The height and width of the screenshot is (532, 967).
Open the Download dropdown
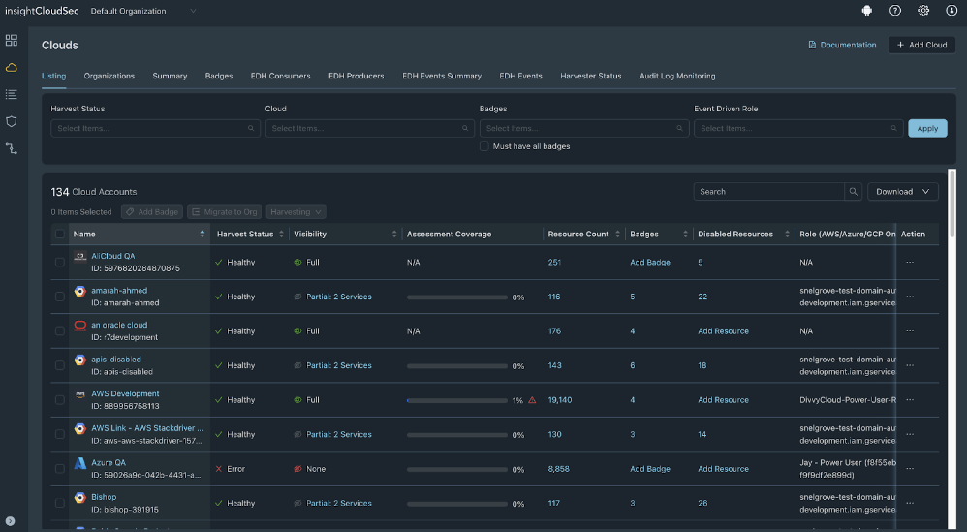click(x=902, y=192)
